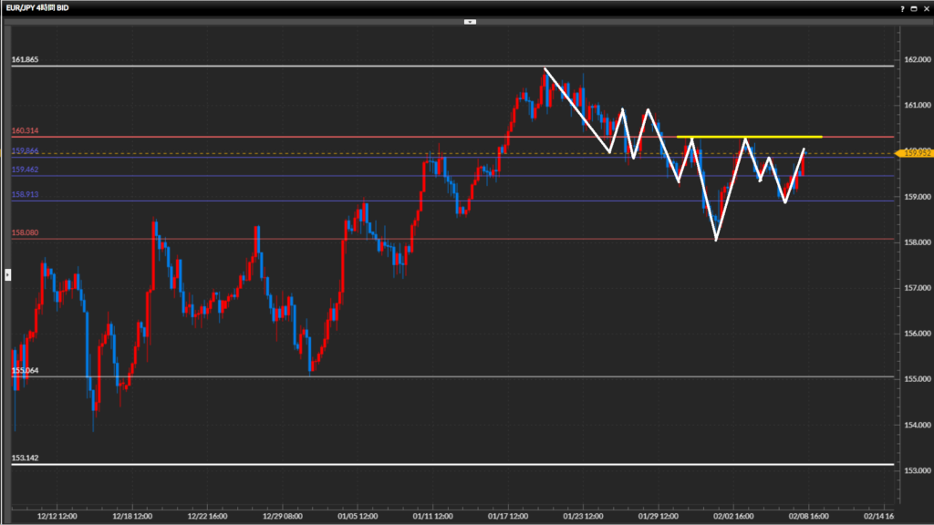Image resolution: width=934 pixels, height=525 pixels.
Task: Select the yellow horizontal resistance line
Action: point(748,137)
